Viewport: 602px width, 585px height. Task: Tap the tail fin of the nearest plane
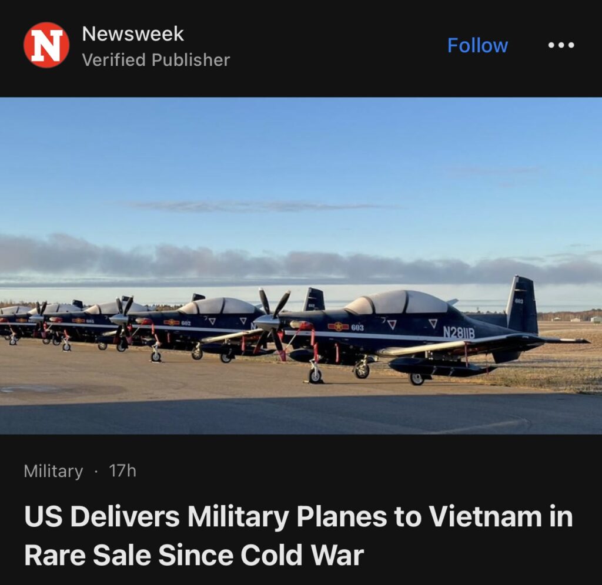click(522, 305)
